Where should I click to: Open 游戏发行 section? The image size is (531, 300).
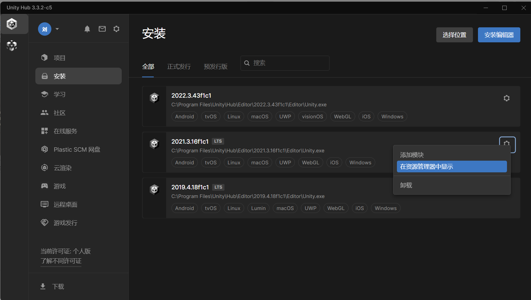[78, 223]
